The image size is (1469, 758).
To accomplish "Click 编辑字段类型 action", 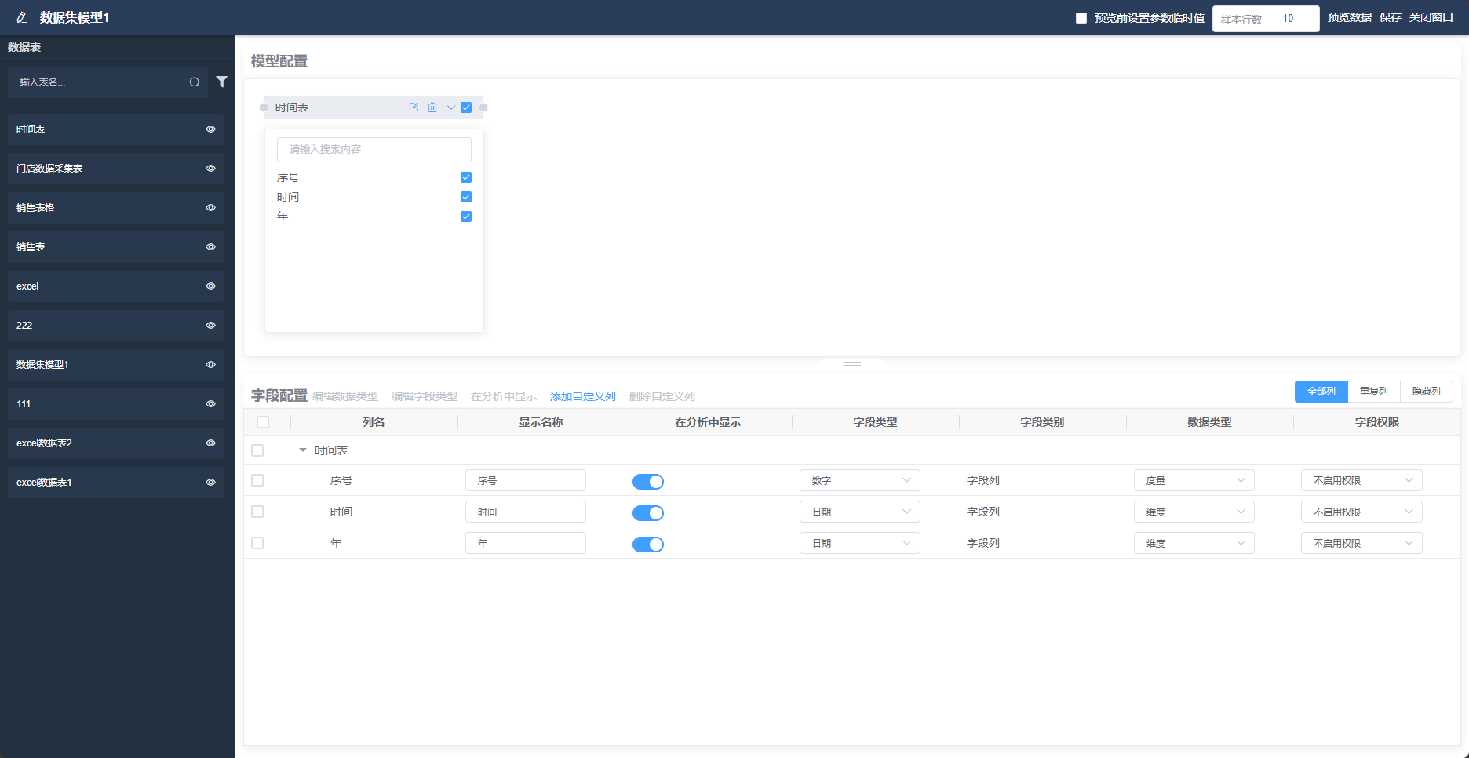I will [425, 396].
